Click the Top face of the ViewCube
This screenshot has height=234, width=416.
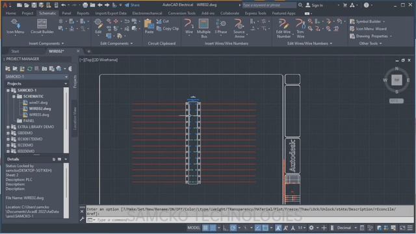(396, 79)
